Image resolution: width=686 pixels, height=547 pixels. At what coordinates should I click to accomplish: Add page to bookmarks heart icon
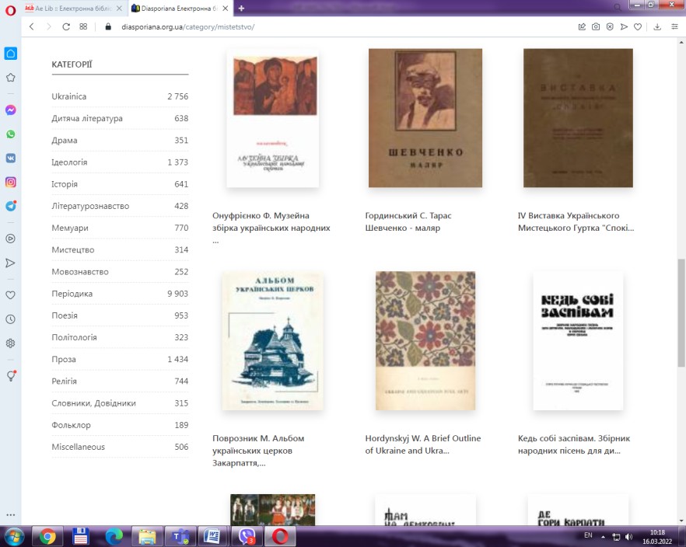coord(638,26)
